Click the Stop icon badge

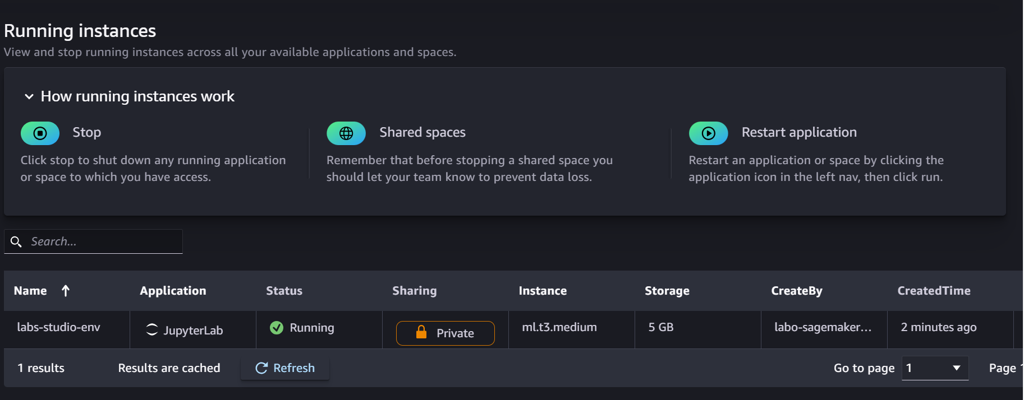pyautogui.click(x=40, y=133)
